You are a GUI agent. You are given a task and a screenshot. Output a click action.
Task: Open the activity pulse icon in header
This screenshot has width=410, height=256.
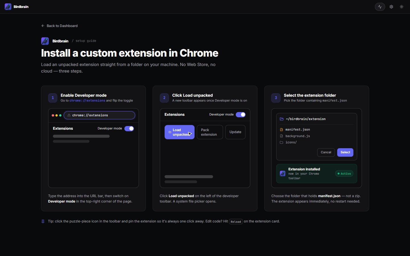click(x=380, y=7)
